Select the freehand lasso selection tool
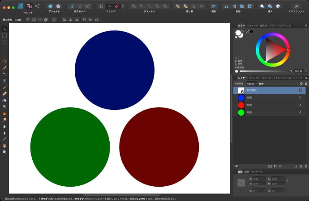The height and width of the screenshot is (201, 309). click(4, 61)
